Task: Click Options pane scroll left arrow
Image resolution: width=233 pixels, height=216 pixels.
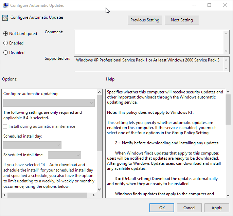Action: [x=4, y=195]
